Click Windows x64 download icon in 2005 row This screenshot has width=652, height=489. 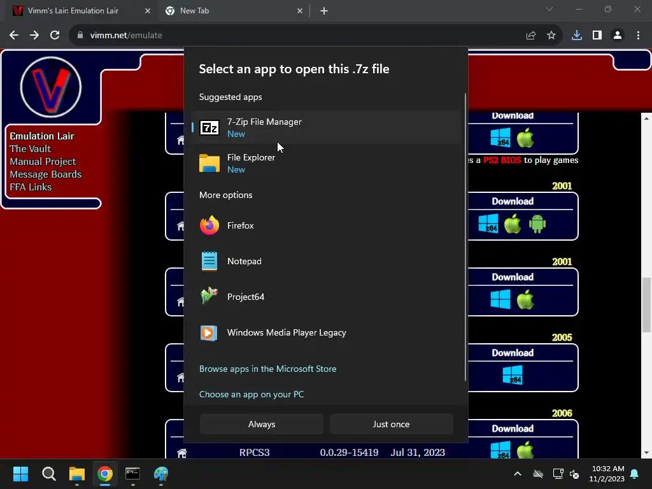point(513,374)
